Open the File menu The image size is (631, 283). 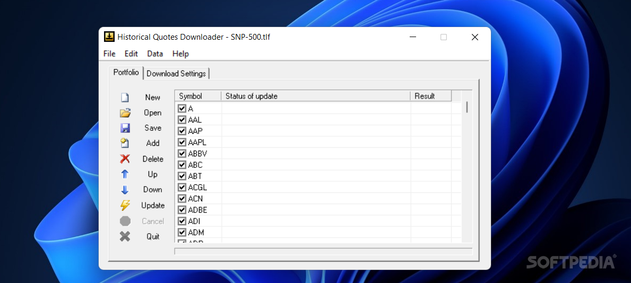pos(109,54)
